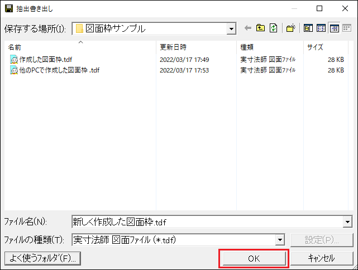Screen dimensions: 358x270
Task: Open よく使うフォルダ(F)... button
Action: [42, 258]
